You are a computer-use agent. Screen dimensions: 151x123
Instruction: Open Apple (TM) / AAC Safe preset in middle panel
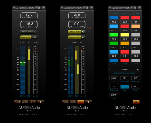pos(73,8)
